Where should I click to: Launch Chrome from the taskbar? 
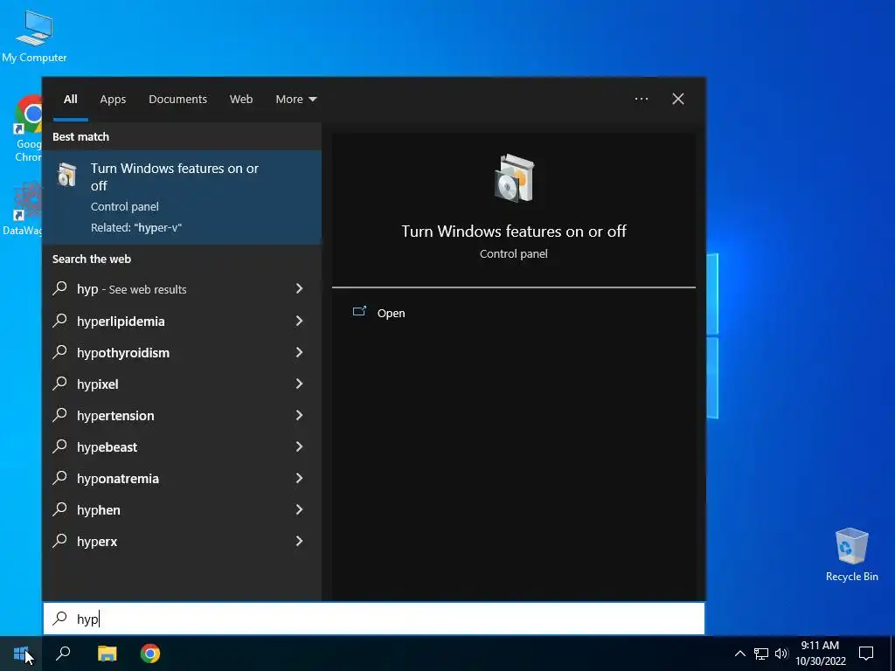click(x=150, y=654)
